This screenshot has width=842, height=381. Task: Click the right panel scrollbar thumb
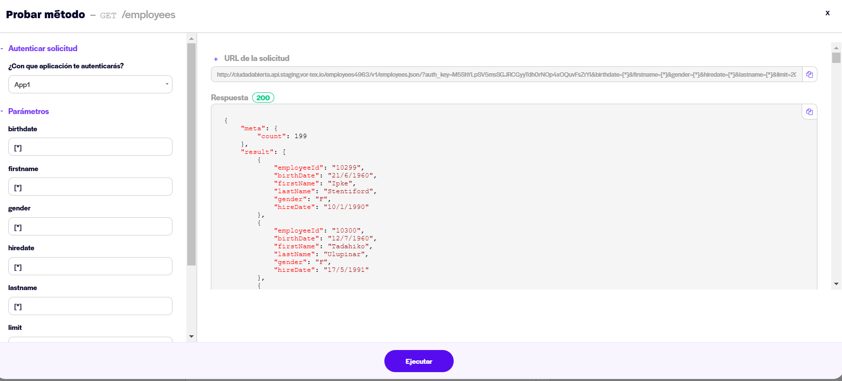[x=836, y=58]
